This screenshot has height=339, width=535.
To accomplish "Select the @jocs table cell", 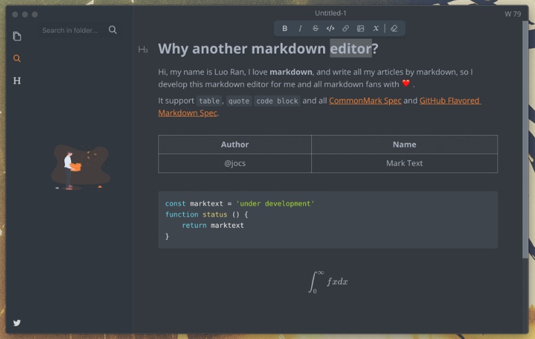I will point(235,163).
